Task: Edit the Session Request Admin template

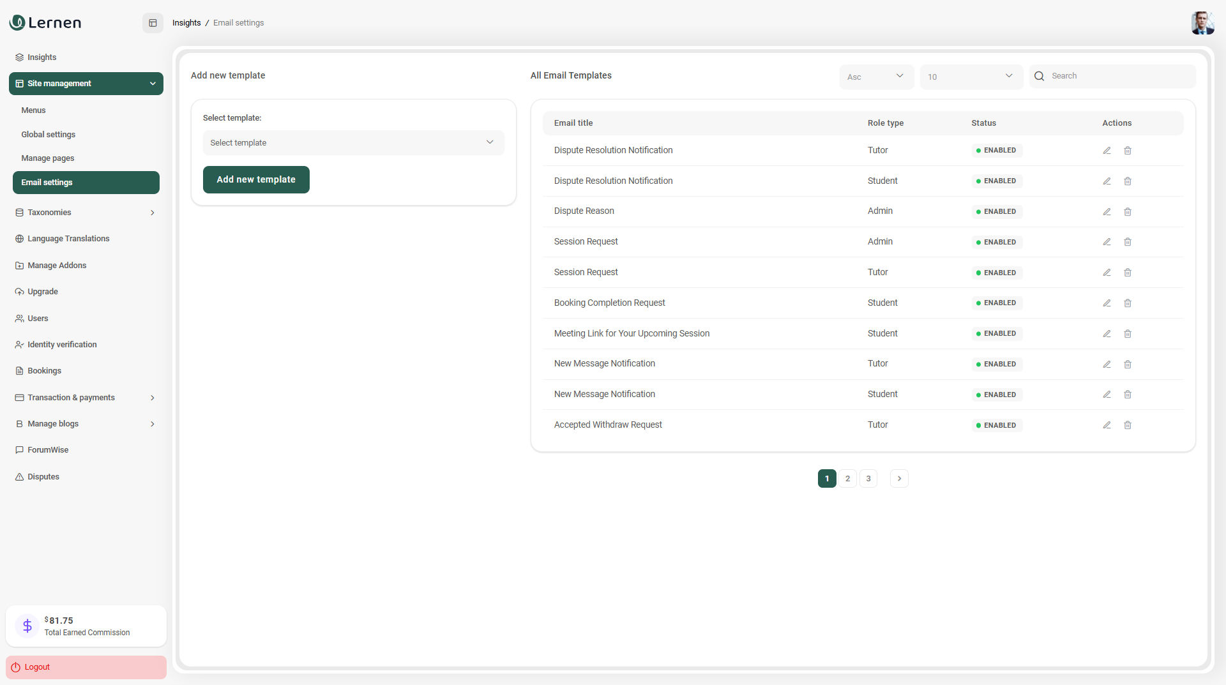Action: [x=1107, y=242]
